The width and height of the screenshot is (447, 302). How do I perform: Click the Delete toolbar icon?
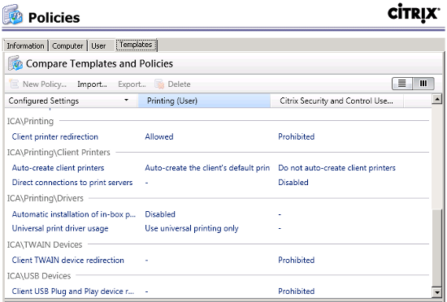[x=159, y=84]
